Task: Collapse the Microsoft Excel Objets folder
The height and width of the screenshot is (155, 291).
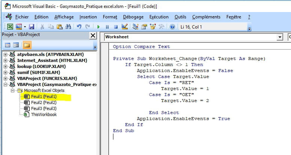Action: pos(12,90)
